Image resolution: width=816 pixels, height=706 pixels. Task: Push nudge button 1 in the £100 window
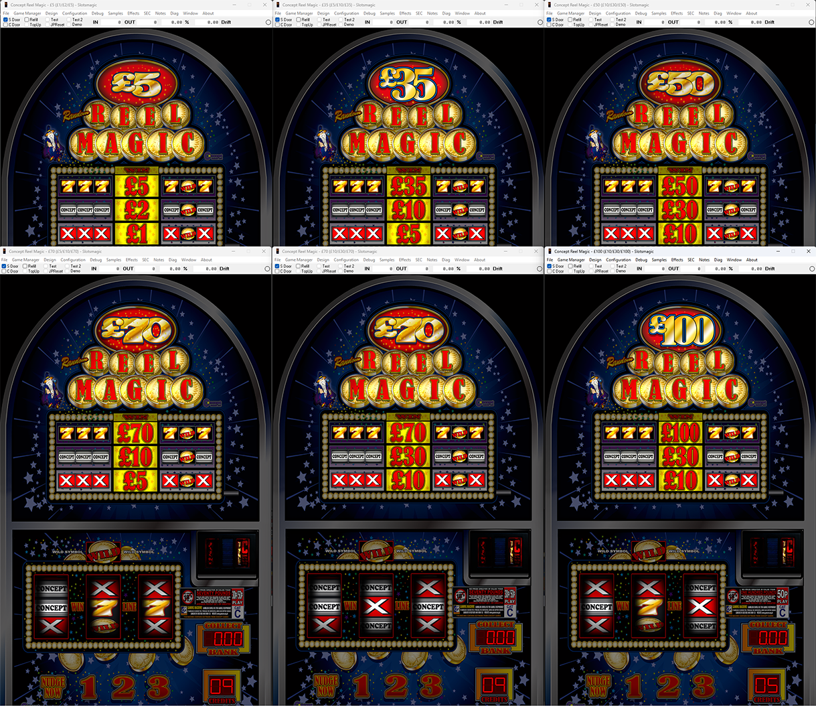click(633, 687)
